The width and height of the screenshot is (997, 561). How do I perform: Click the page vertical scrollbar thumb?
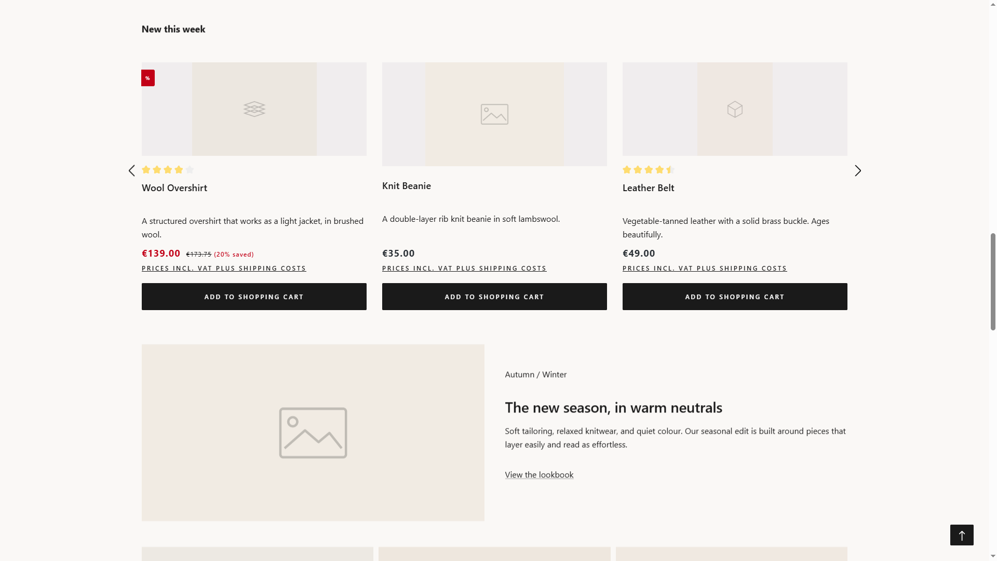(993, 282)
